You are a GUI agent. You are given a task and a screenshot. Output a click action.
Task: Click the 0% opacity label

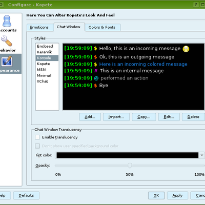point(58,174)
